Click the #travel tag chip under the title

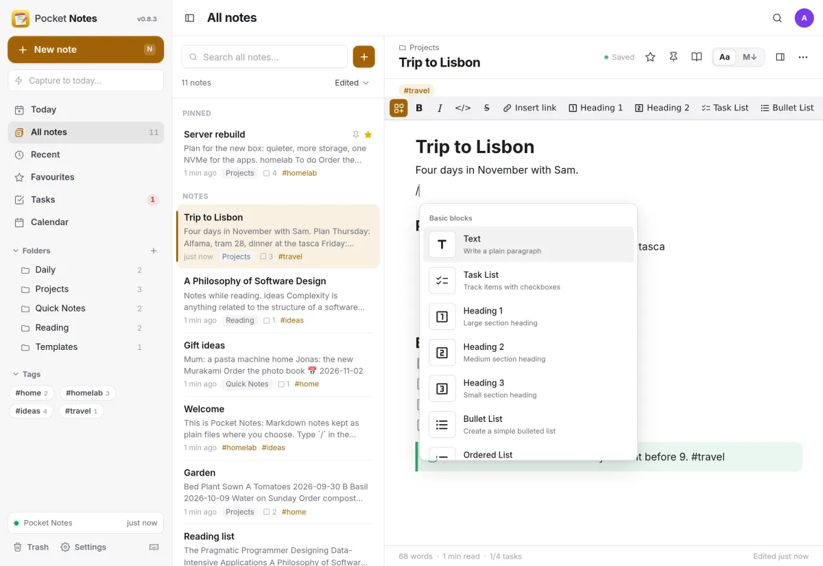[x=417, y=91]
